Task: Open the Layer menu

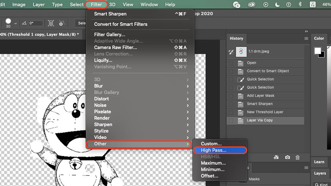Action: click(39, 5)
